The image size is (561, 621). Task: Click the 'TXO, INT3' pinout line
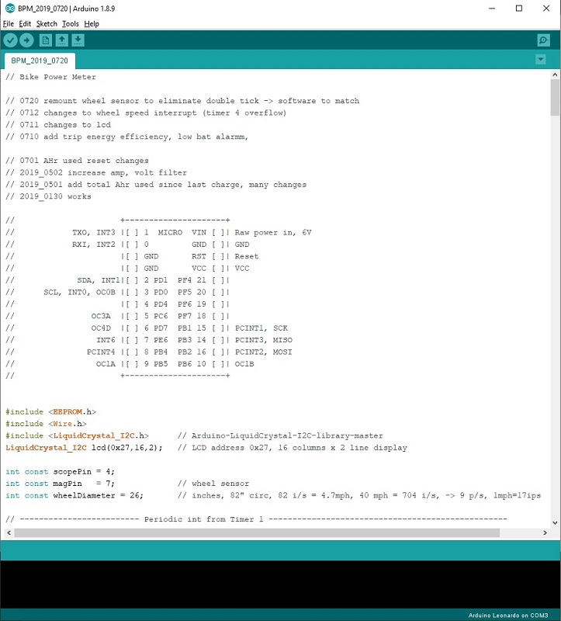click(x=158, y=232)
